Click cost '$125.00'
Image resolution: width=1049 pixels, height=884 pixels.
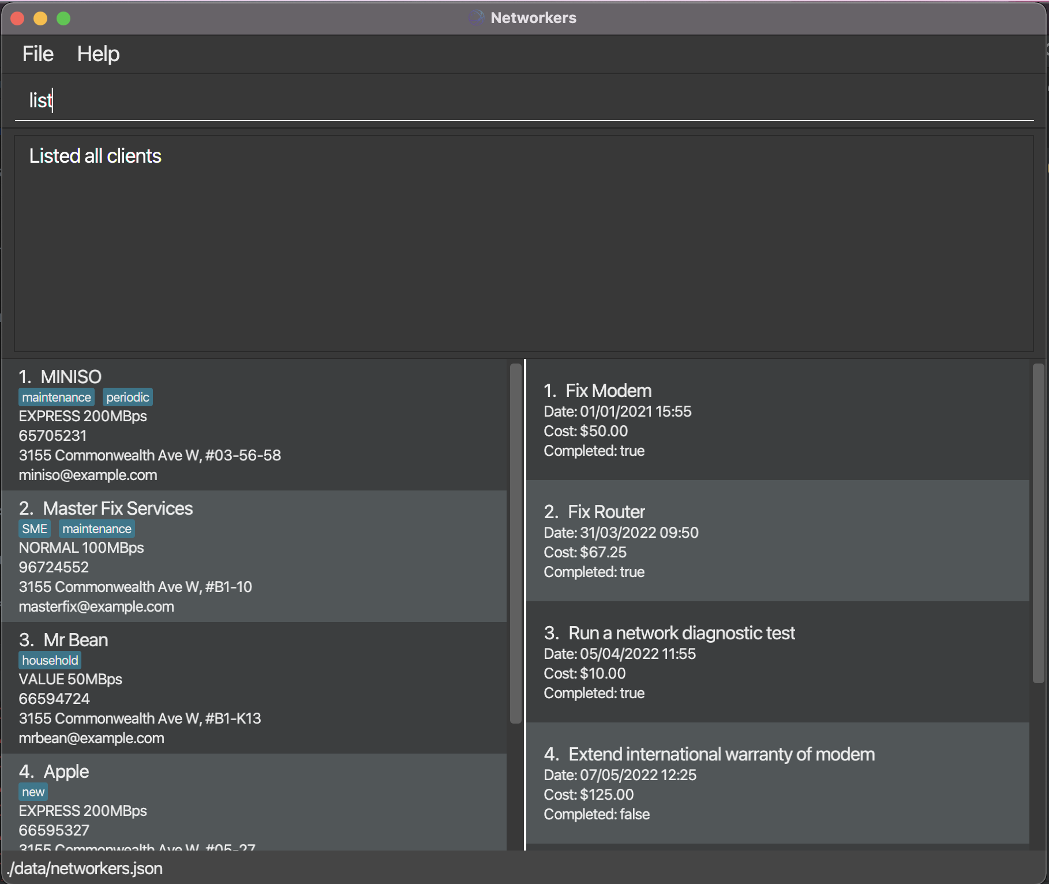coord(606,795)
